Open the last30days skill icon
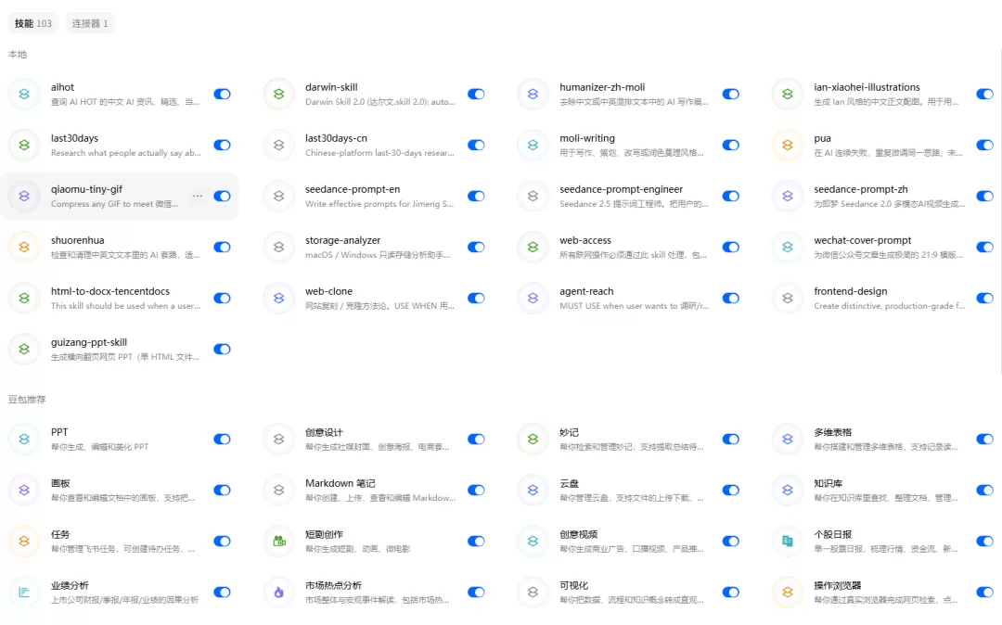Viewport: 1002px width, 625px height. [24, 145]
